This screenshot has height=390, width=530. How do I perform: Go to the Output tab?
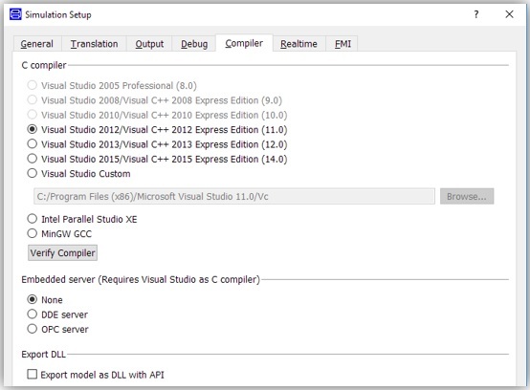(x=149, y=44)
